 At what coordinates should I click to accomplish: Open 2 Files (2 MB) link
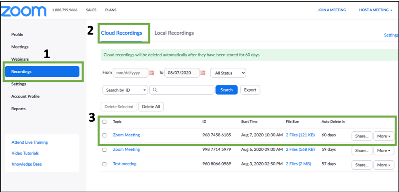tap(298, 164)
